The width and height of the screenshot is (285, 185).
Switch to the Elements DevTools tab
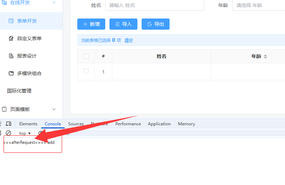28,124
